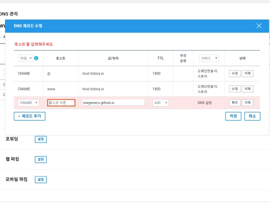
Task: Open the service filter dropdown in header
Action: pos(209,58)
